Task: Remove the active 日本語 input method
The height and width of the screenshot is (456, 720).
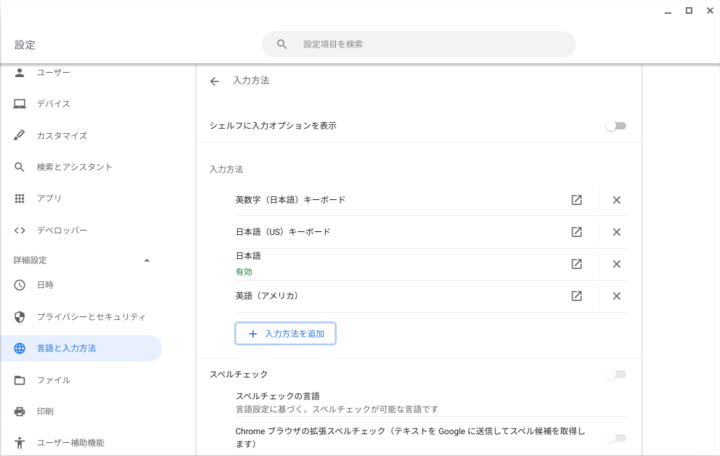Action: coord(617,264)
